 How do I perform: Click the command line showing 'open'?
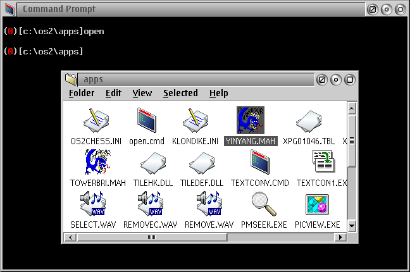tap(54, 32)
